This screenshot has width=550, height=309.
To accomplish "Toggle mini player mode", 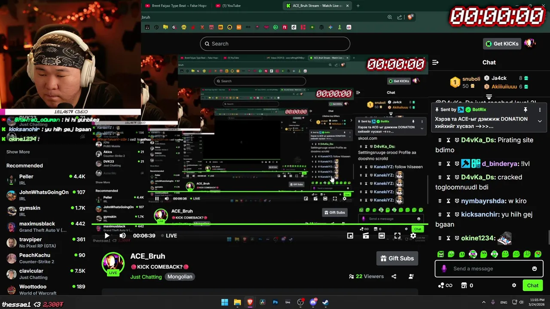I will point(350,236).
